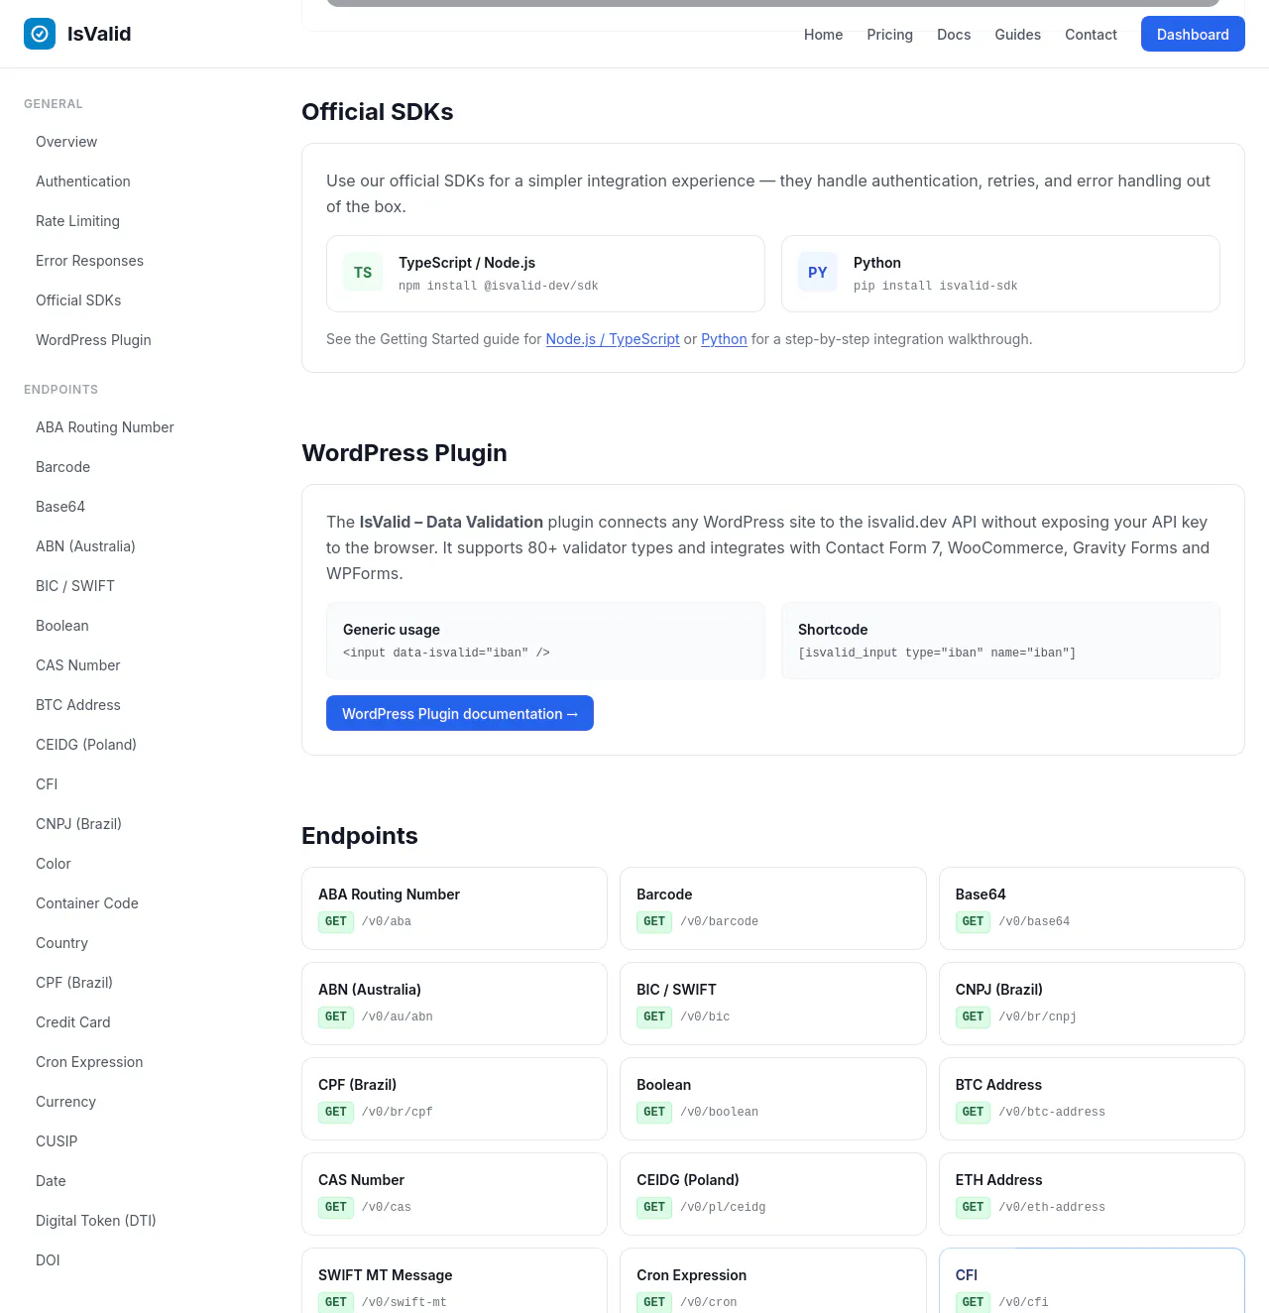This screenshot has width=1269, height=1313.
Task: Open CUSIP in the sidebar
Action: click(x=57, y=1141)
